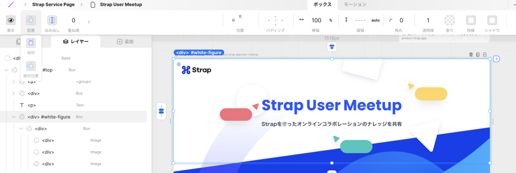Click the 重ね順 stacking order value 0
The image size is (516, 173).
[x=74, y=20]
